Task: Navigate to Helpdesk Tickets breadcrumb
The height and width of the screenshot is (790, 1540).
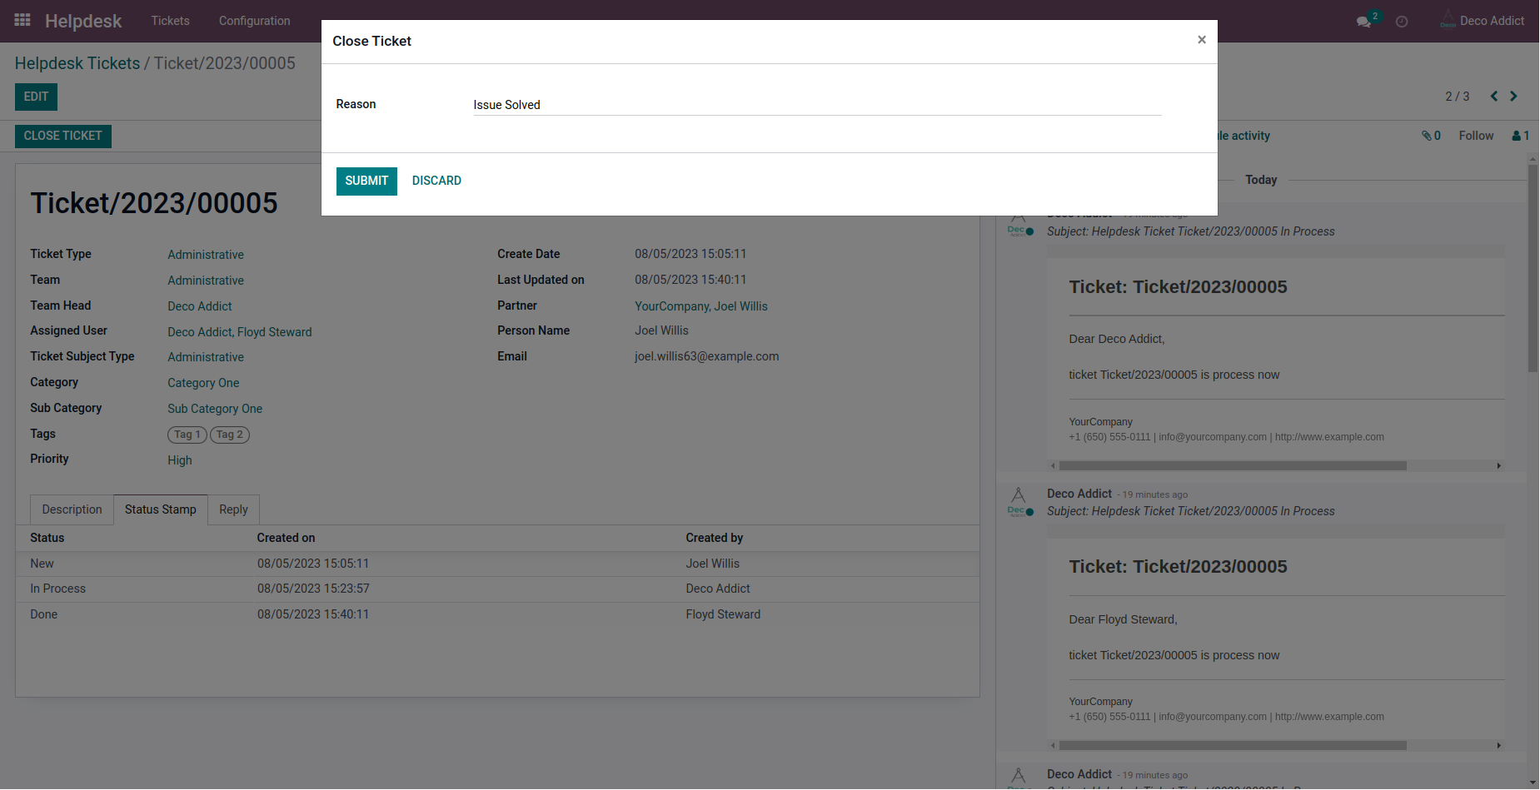Action: pos(77,63)
